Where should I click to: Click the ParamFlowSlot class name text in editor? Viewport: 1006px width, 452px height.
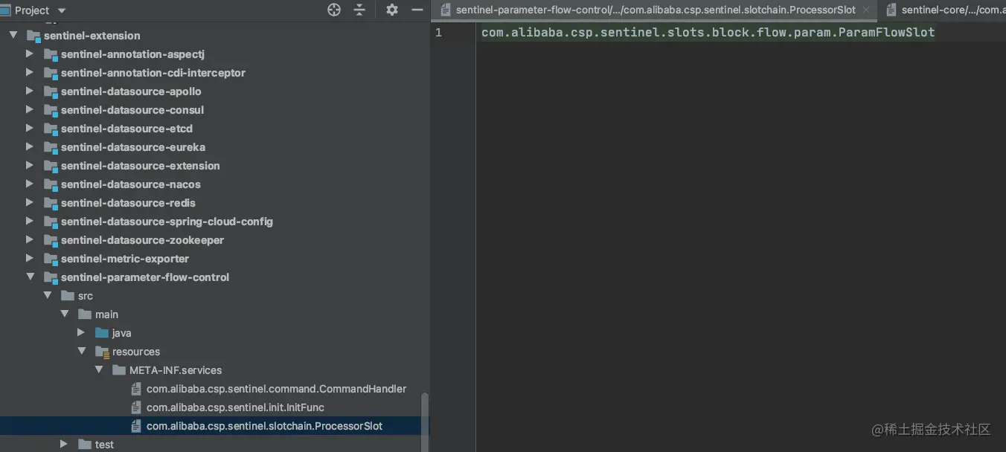[888, 33]
